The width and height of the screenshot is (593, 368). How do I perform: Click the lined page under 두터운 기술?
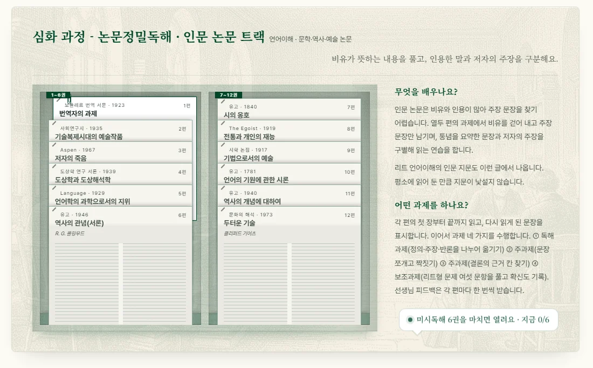click(289, 283)
